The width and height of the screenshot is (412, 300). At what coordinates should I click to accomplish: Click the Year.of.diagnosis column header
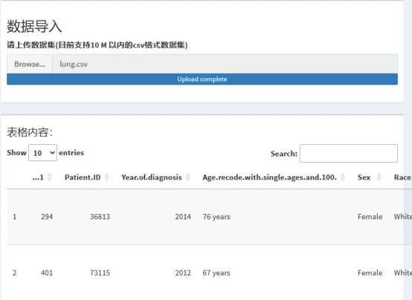tap(152, 177)
